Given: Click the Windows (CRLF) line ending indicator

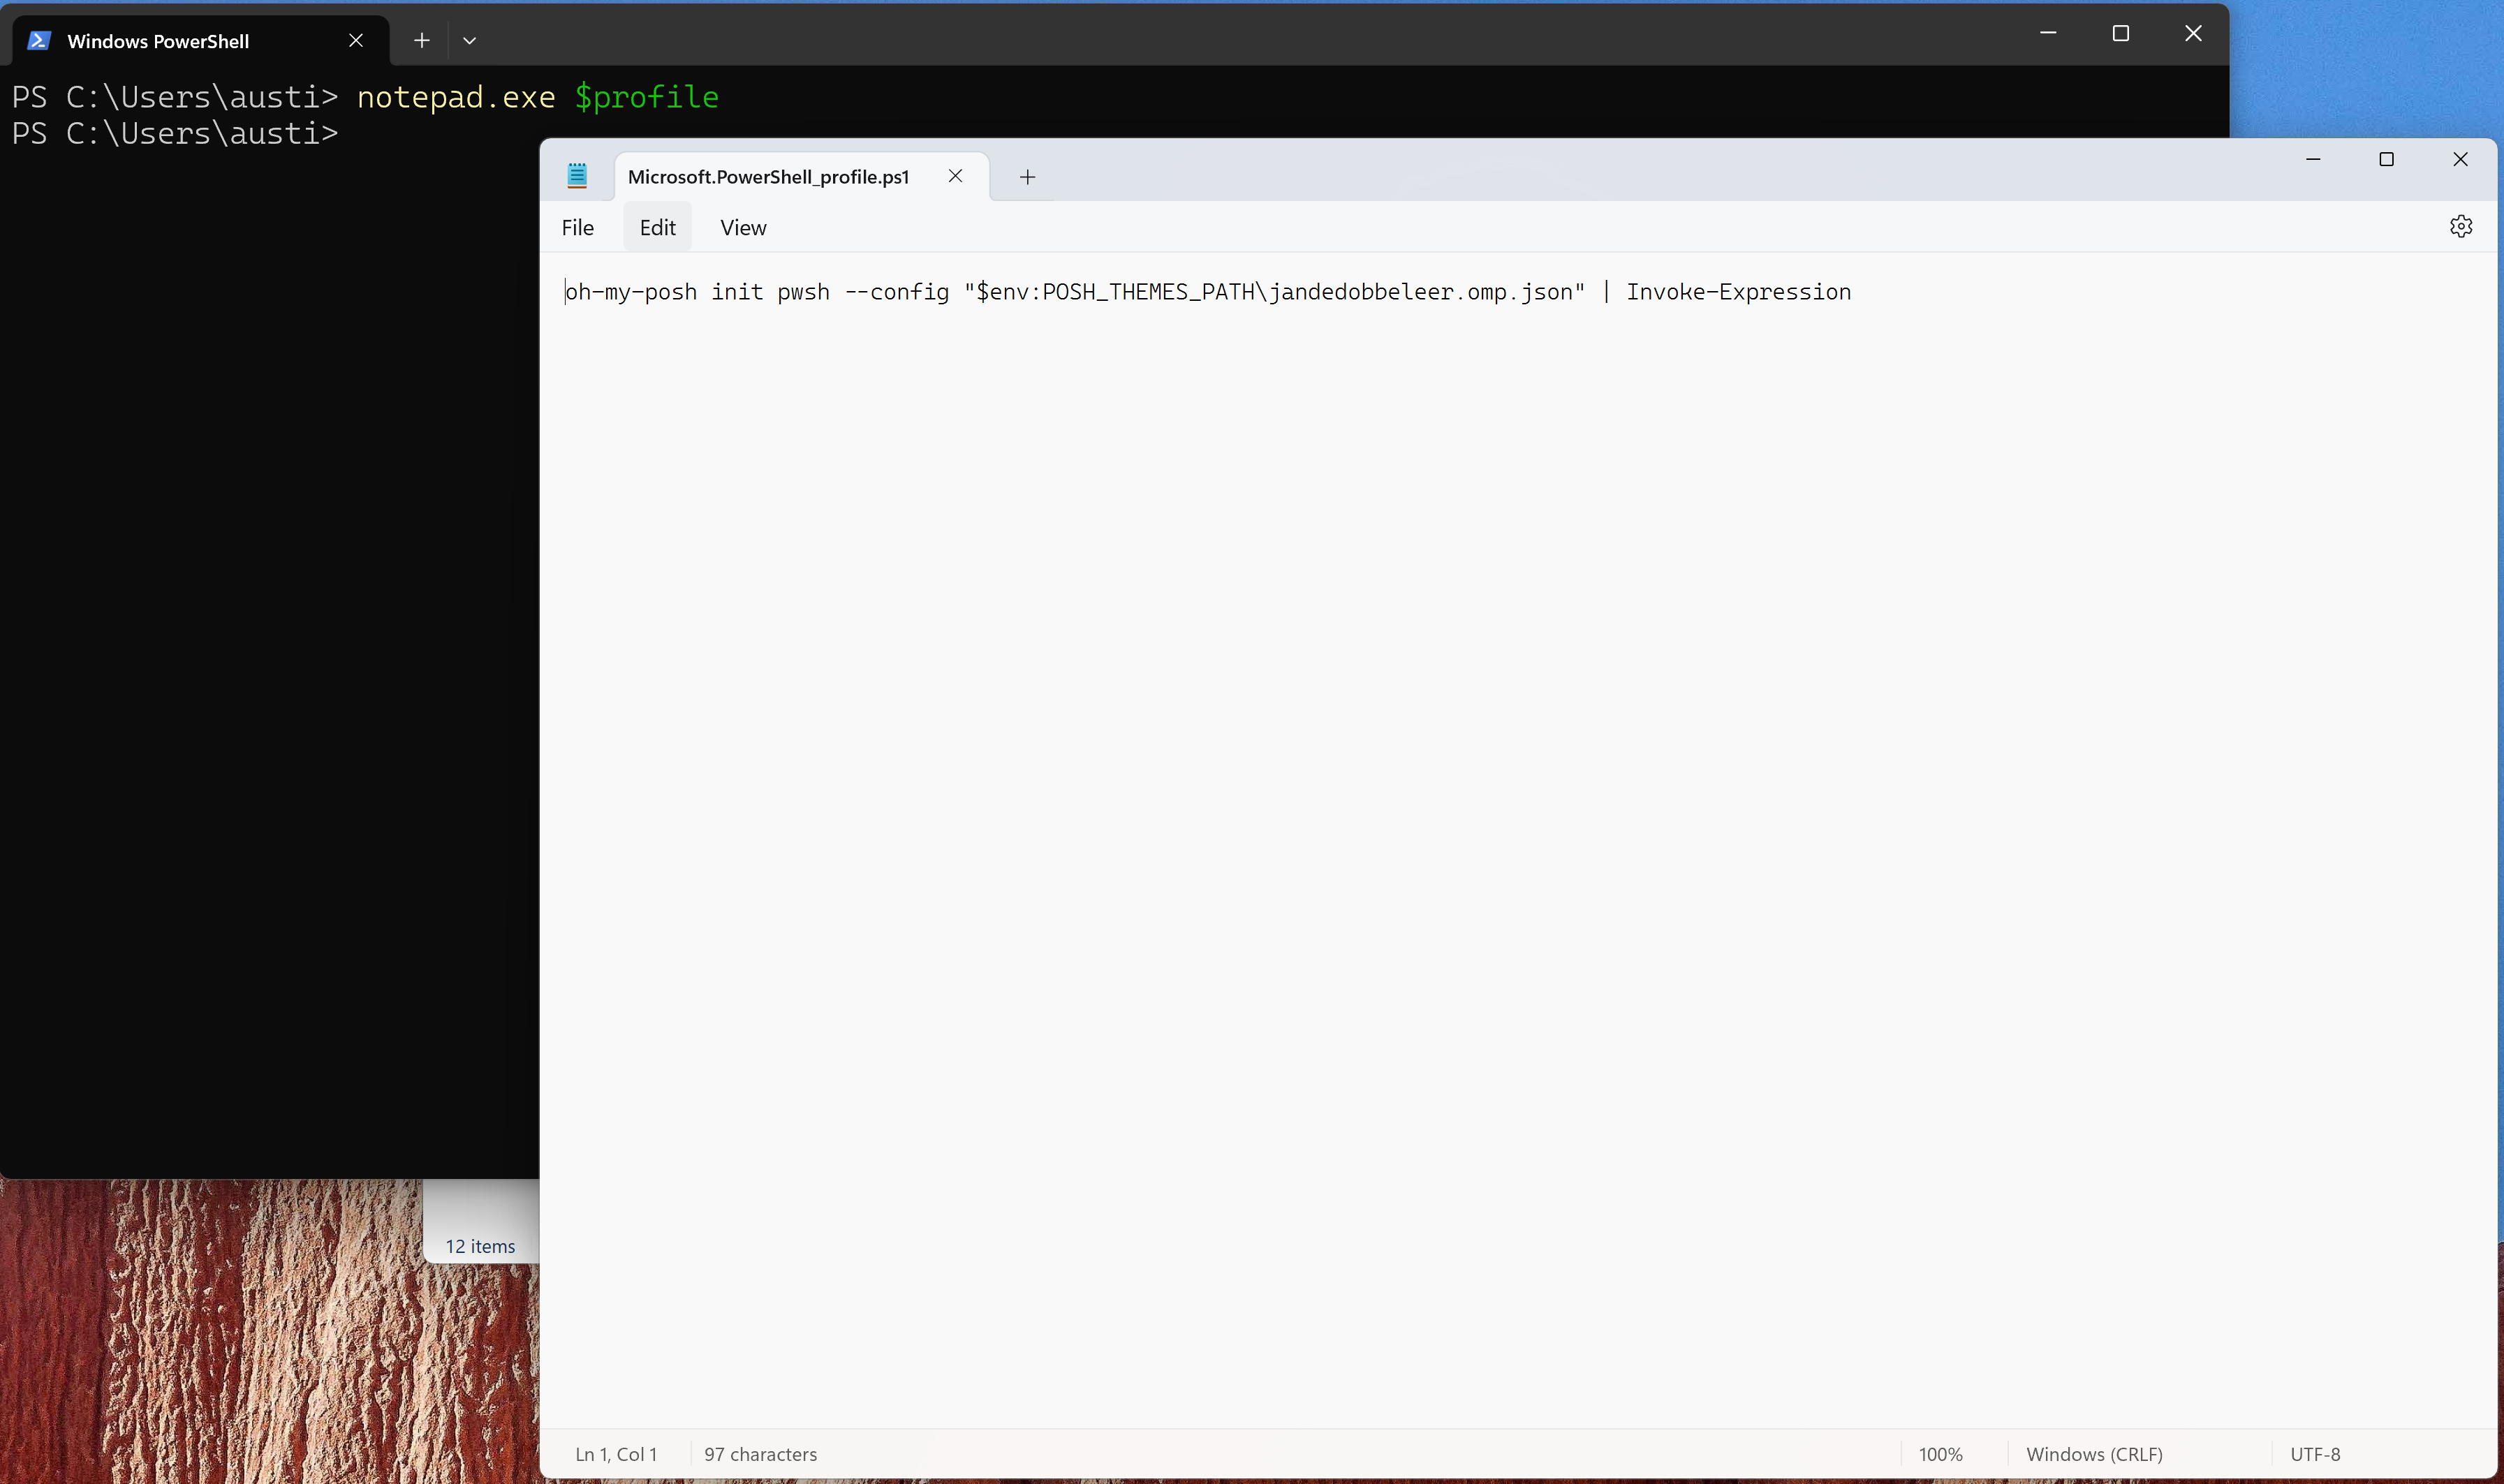Looking at the screenshot, I should [x=2094, y=1454].
